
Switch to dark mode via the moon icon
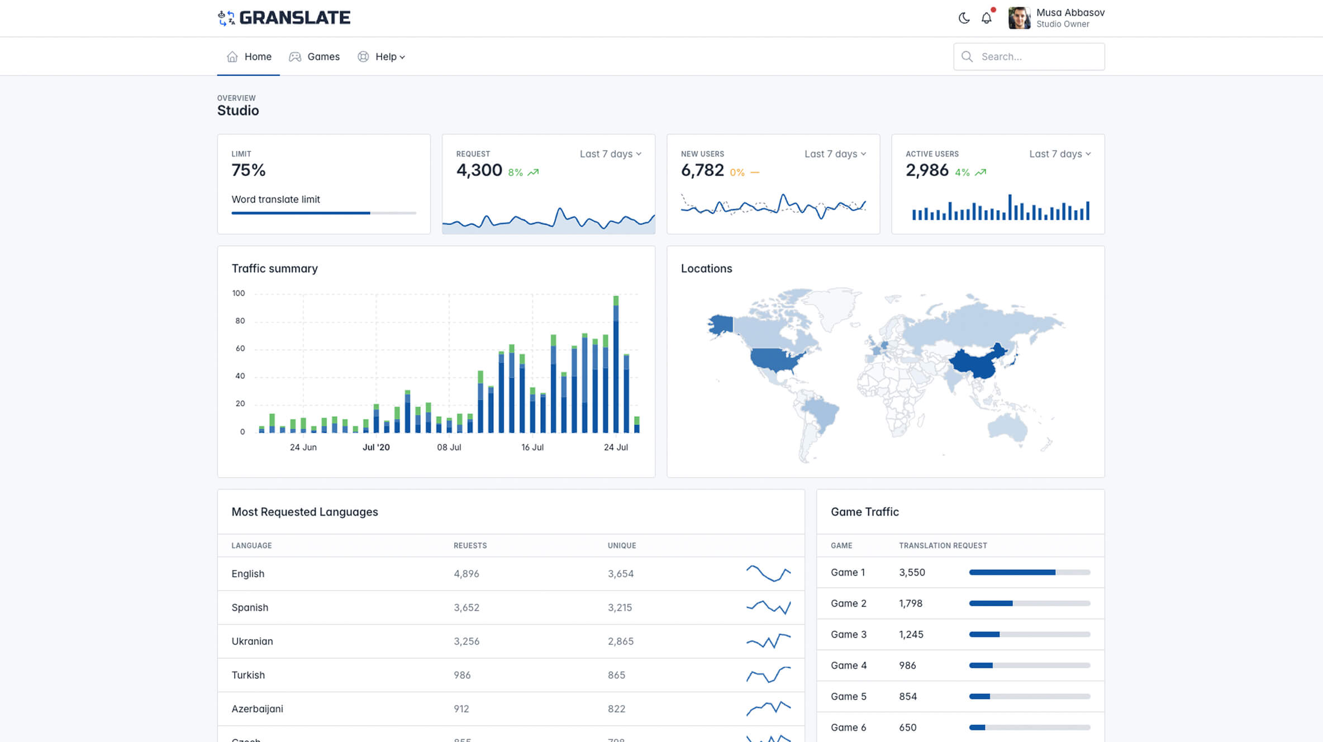(963, 18)
